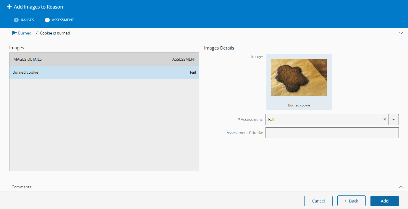Click the plus icon in the header

click(9, 7)
